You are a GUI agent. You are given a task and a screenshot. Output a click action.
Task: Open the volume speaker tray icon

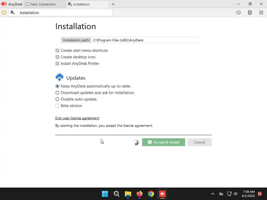[x=235, y=194]
